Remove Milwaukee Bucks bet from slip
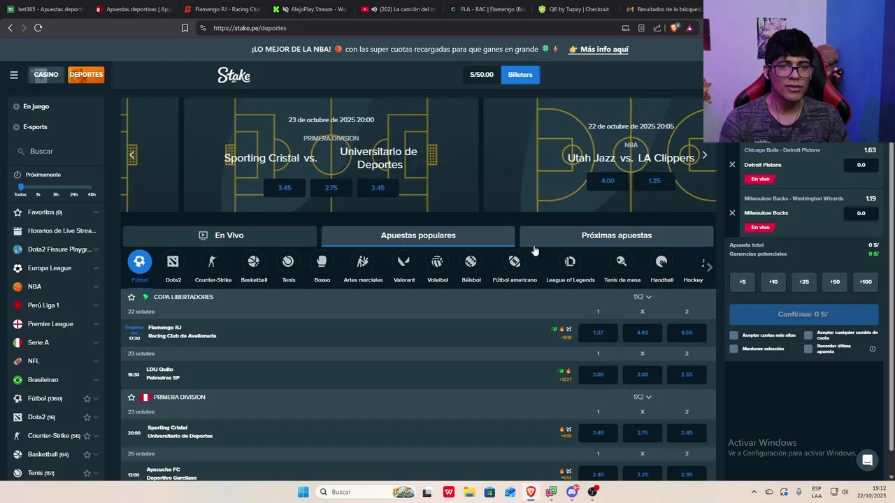 (732, 213)
